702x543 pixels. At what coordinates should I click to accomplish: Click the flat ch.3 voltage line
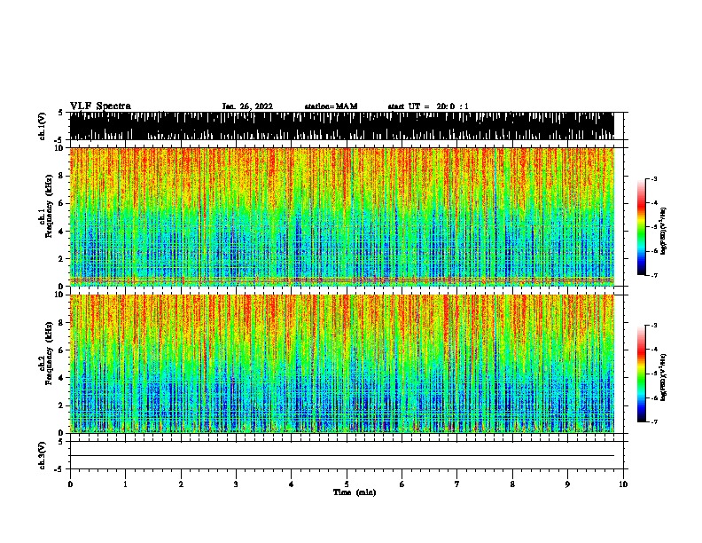click(342, 456)
